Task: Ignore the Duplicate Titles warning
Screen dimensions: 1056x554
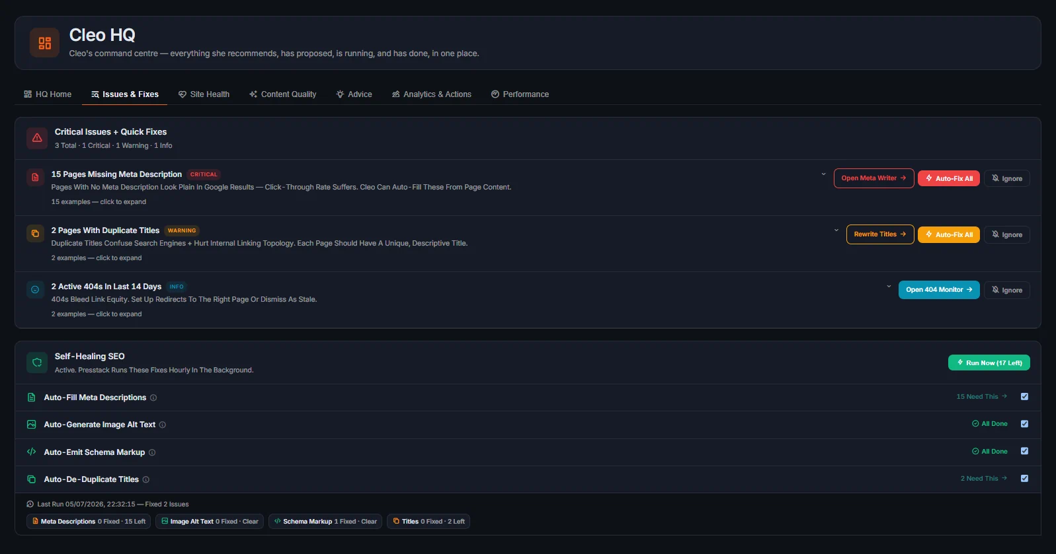Action: (x=1007, y=234)
